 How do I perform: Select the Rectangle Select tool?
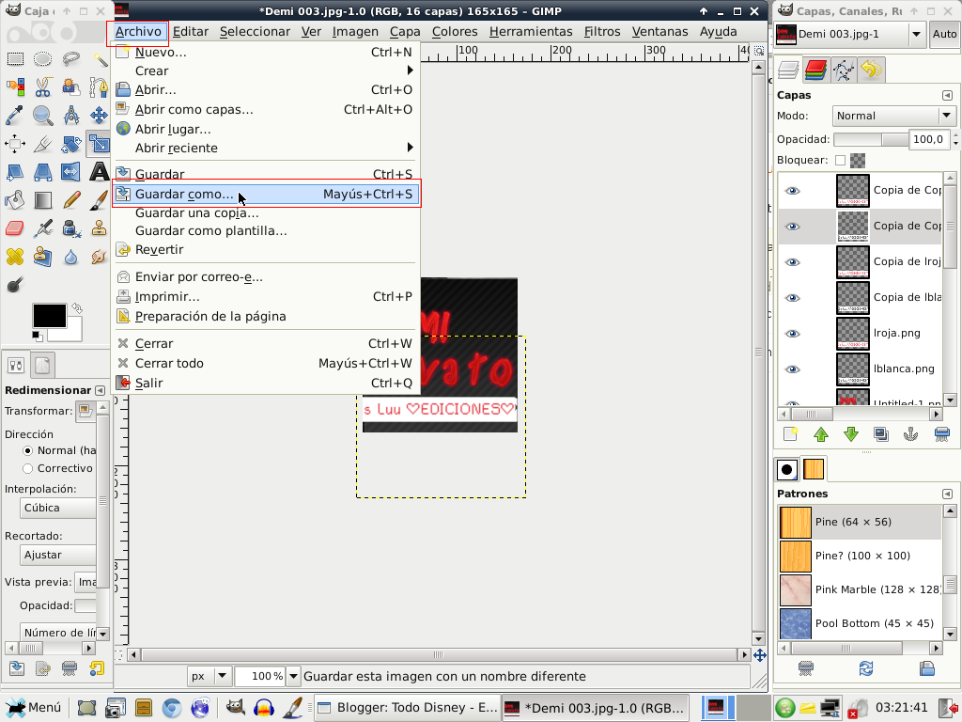point(15,59)
